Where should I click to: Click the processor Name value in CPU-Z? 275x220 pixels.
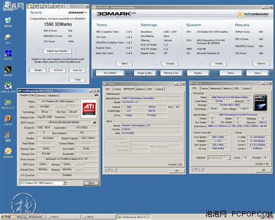(230, 97)
